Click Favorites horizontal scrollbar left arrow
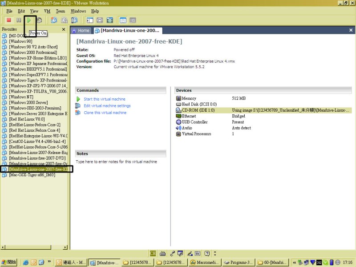Viewport: 356px width, 267px height. (3, 247)
